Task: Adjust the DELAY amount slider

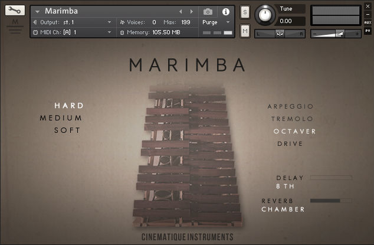Action: point(331,178)
